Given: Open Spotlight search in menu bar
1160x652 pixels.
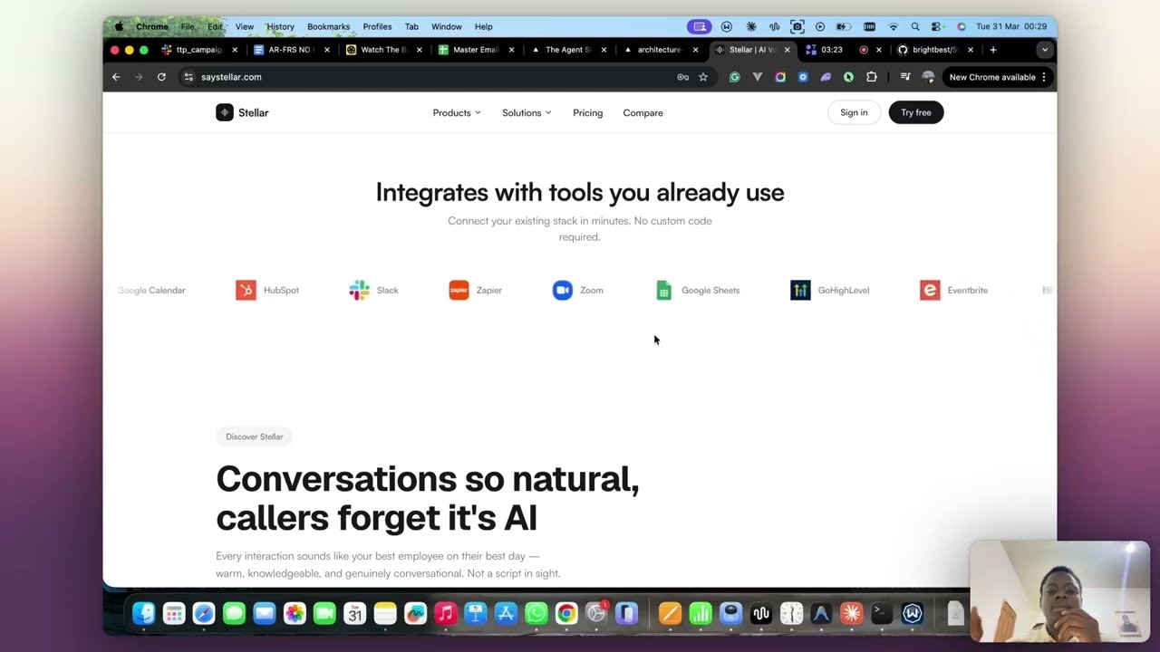Looking at the screenshot, I should (x=915, y=26).
